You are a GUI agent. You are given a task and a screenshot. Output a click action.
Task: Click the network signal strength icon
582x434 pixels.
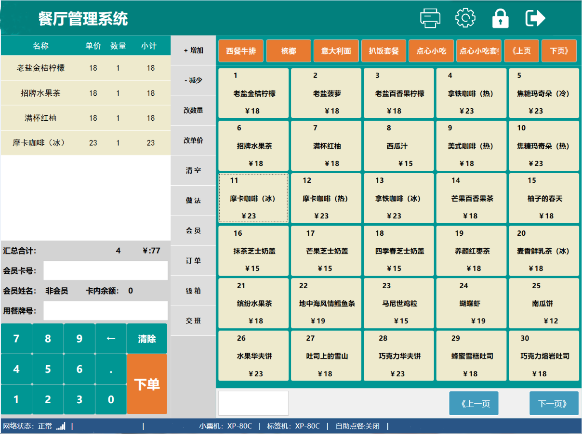[61, 426]
